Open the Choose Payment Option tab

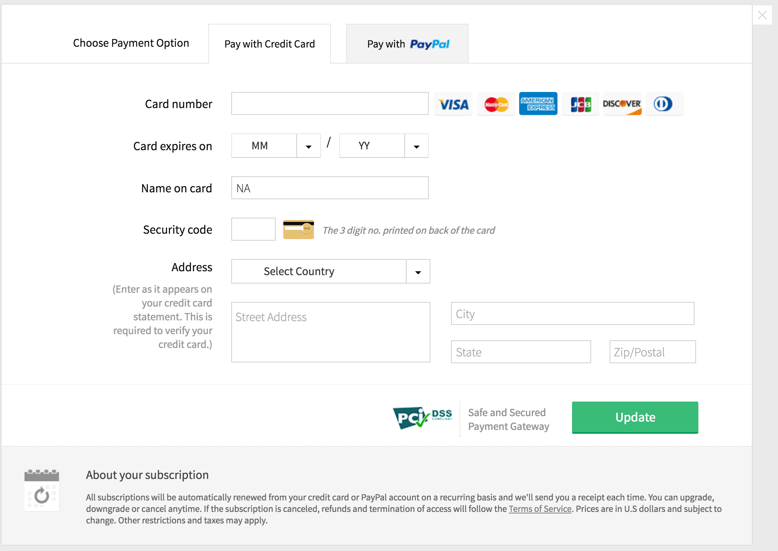pyautogui.click(x=131, y=43)
